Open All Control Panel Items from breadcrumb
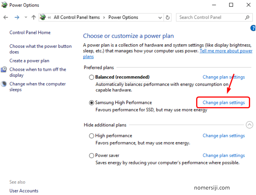Image resolution: width=256 pixels, height=195 pixels. tap(77, 17)
